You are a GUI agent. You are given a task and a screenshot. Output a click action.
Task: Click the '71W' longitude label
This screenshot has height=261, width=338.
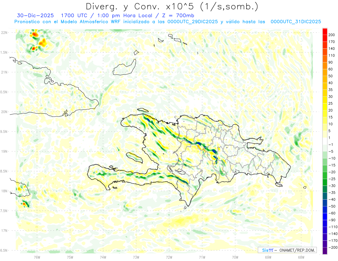pos(202,257)
